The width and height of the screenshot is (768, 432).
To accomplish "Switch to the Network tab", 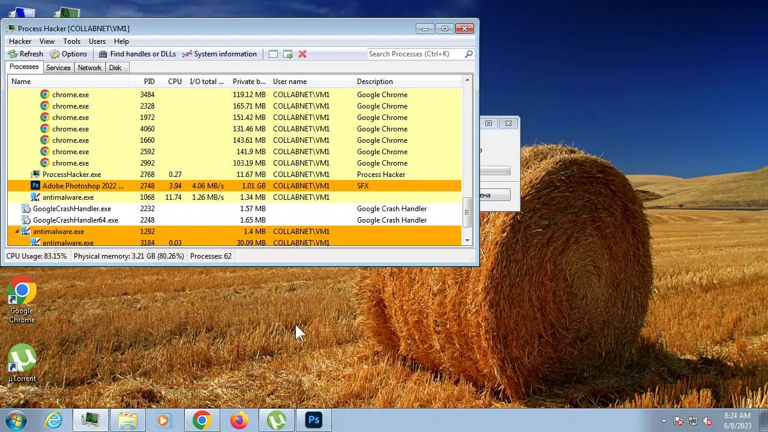I will click(x=89, y=68).
